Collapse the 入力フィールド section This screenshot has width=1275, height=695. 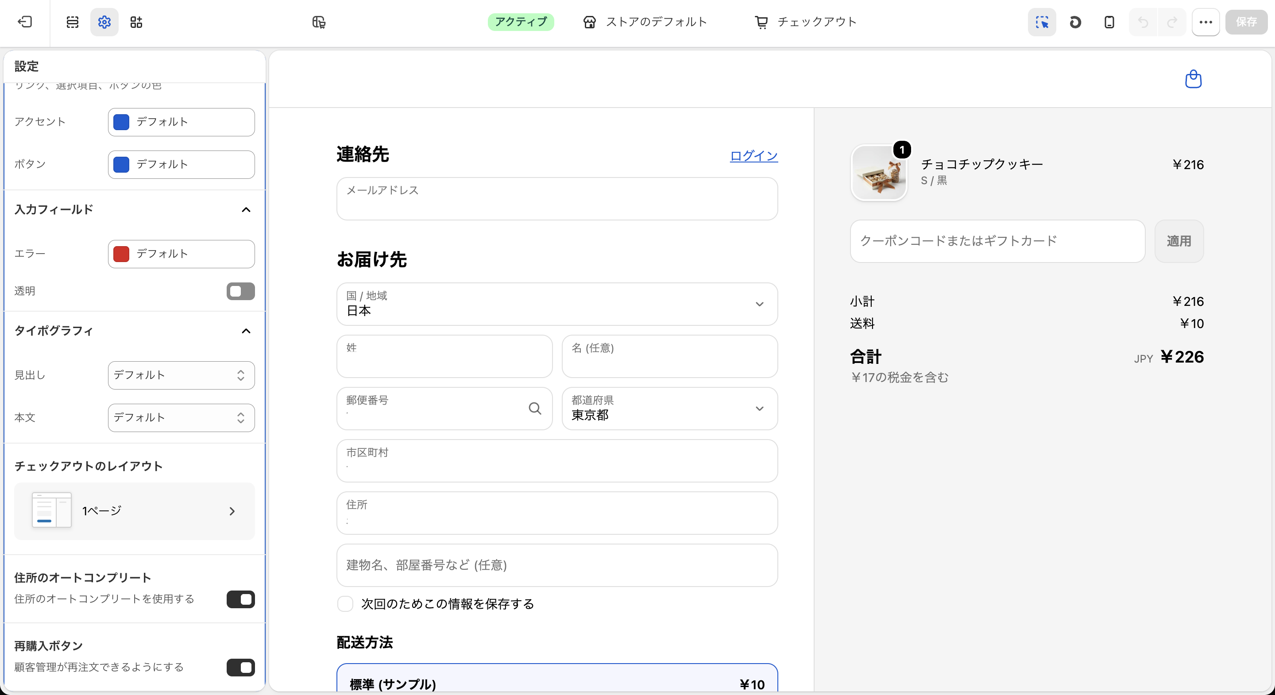click(246, 209)
